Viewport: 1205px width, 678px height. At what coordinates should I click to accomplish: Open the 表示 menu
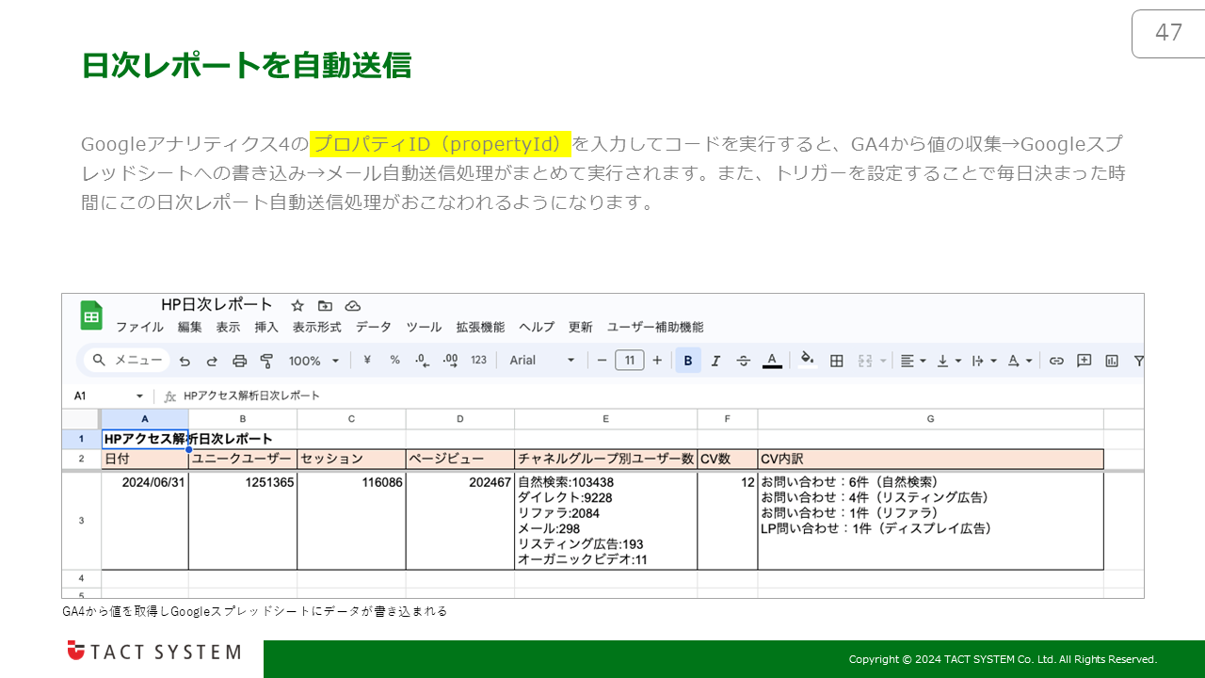tap(228, 327)
